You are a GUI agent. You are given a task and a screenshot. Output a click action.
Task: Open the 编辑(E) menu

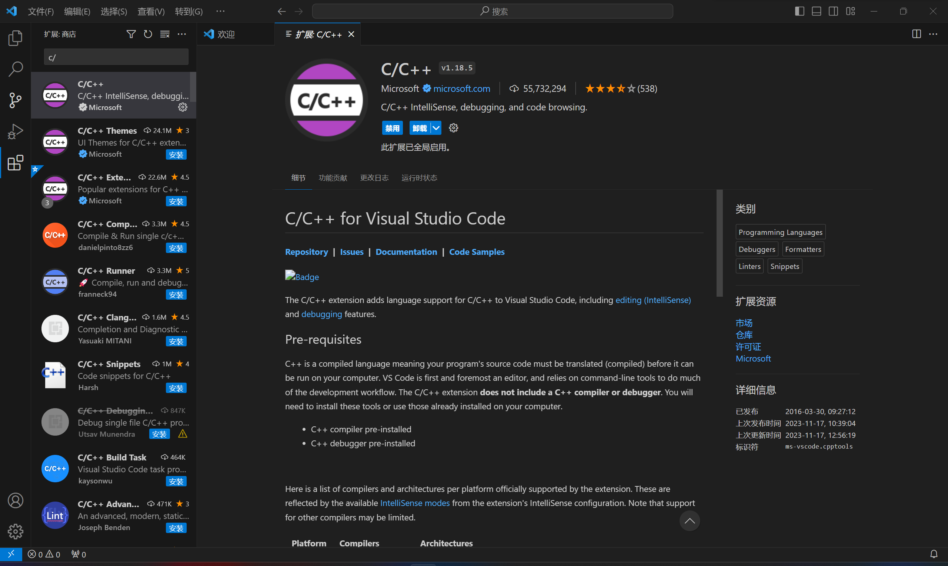(77, 11)
